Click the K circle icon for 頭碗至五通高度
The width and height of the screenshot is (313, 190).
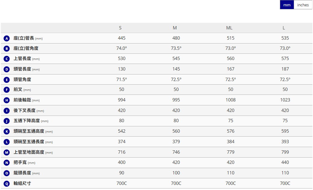[7, 131]
